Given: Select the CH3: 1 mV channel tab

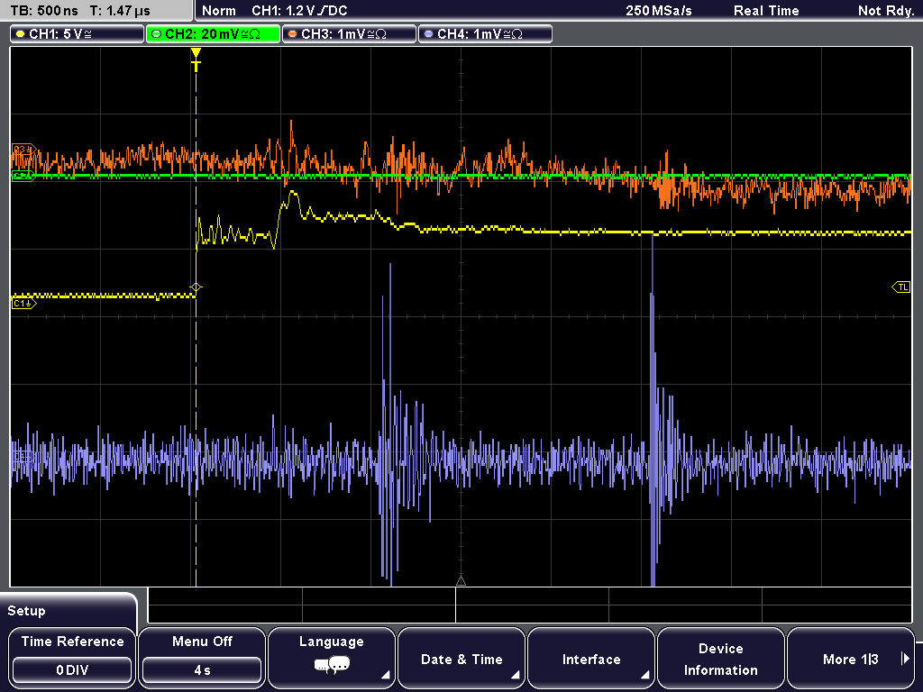Looking at the screenshot, I should [349, 34].
